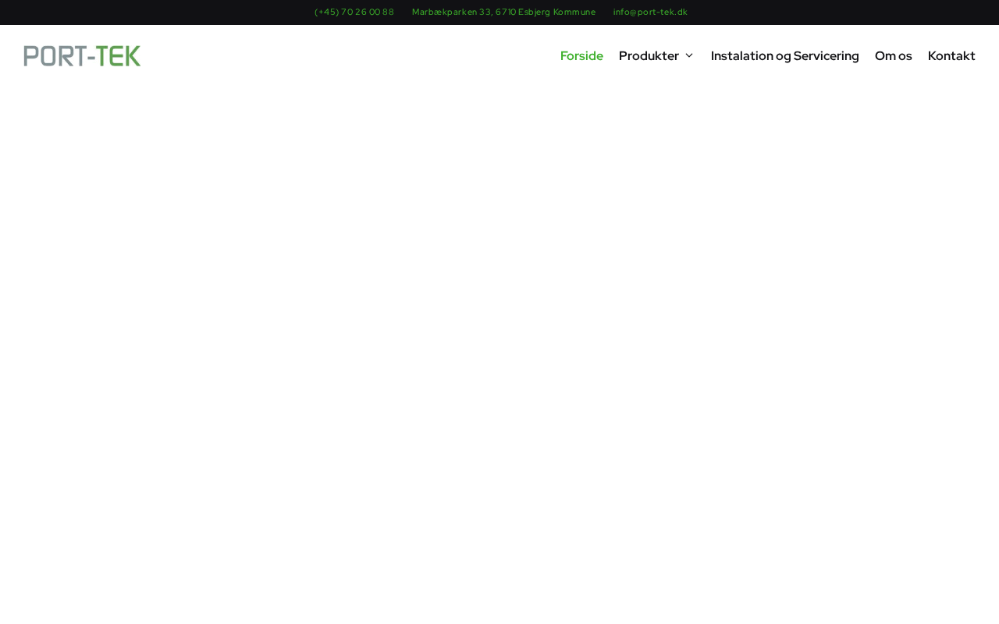Expand the Produkter dropdown chevron
999x624 pixels.
(x=689, y=56)
